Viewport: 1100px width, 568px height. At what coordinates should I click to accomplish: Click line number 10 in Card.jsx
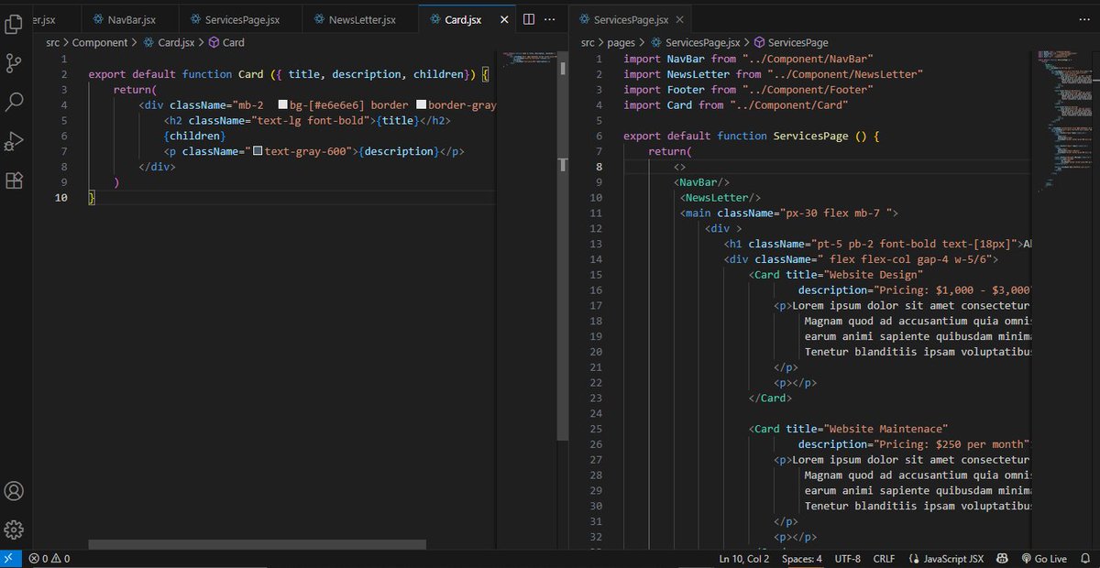tap(62, 198)
